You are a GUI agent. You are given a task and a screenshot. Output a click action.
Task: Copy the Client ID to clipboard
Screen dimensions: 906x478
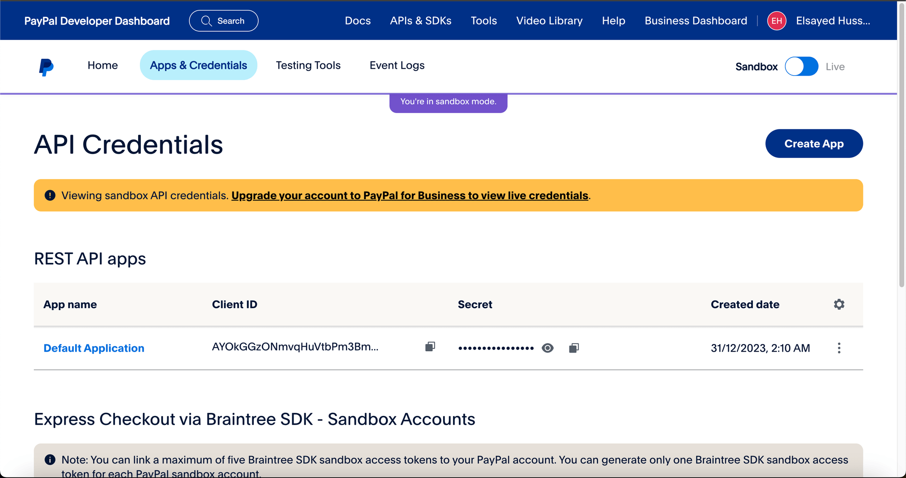[x=430, y=347]
